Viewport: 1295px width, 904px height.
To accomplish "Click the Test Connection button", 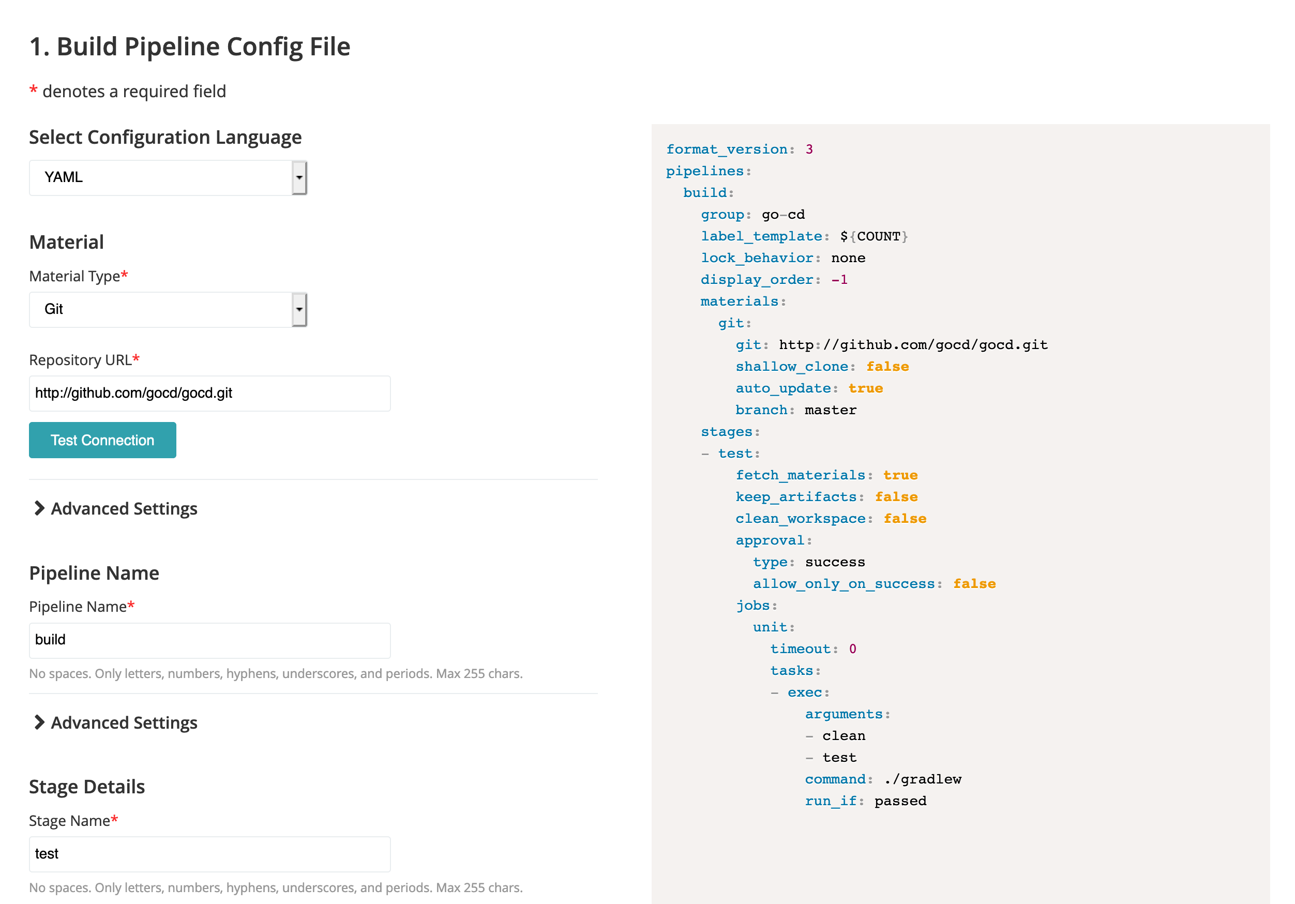I will [102, 441].
